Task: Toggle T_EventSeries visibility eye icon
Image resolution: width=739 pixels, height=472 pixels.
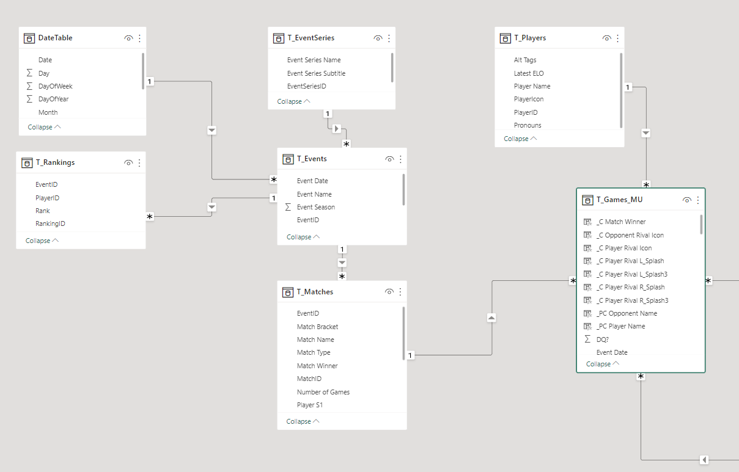Action: 378,38
